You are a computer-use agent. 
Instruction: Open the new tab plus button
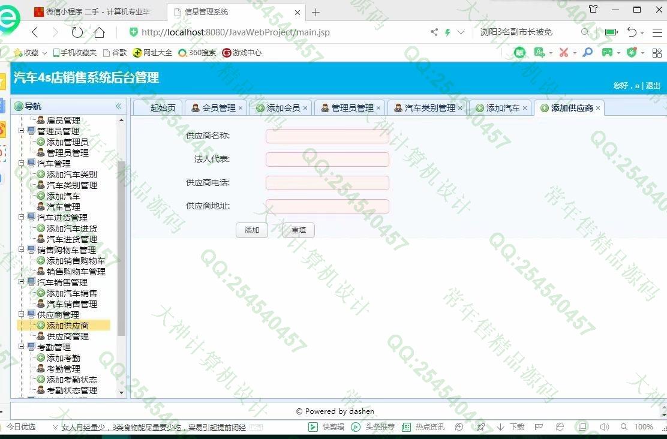[316, 12]
